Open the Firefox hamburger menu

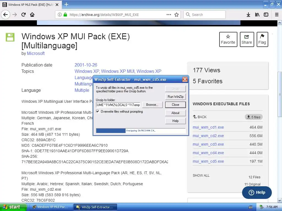point(277,15)
